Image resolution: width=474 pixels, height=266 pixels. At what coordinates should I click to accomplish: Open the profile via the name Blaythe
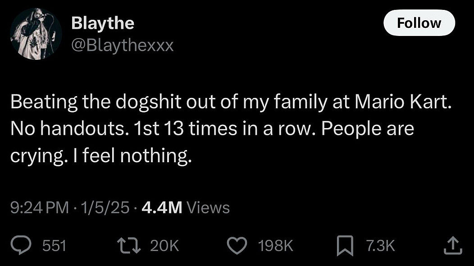(x=103, y=23)
